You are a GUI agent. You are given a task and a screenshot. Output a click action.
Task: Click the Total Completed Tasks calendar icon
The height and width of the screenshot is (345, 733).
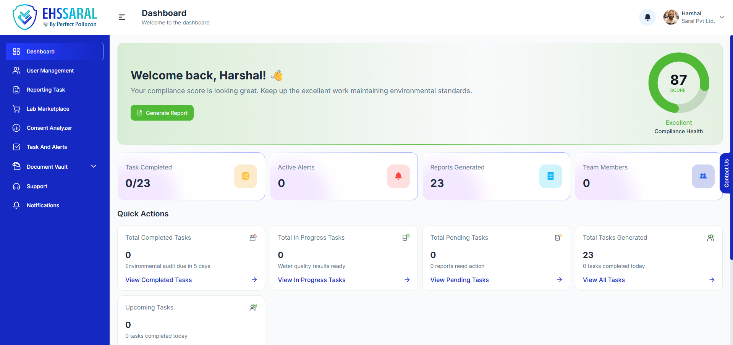point(253,238)
